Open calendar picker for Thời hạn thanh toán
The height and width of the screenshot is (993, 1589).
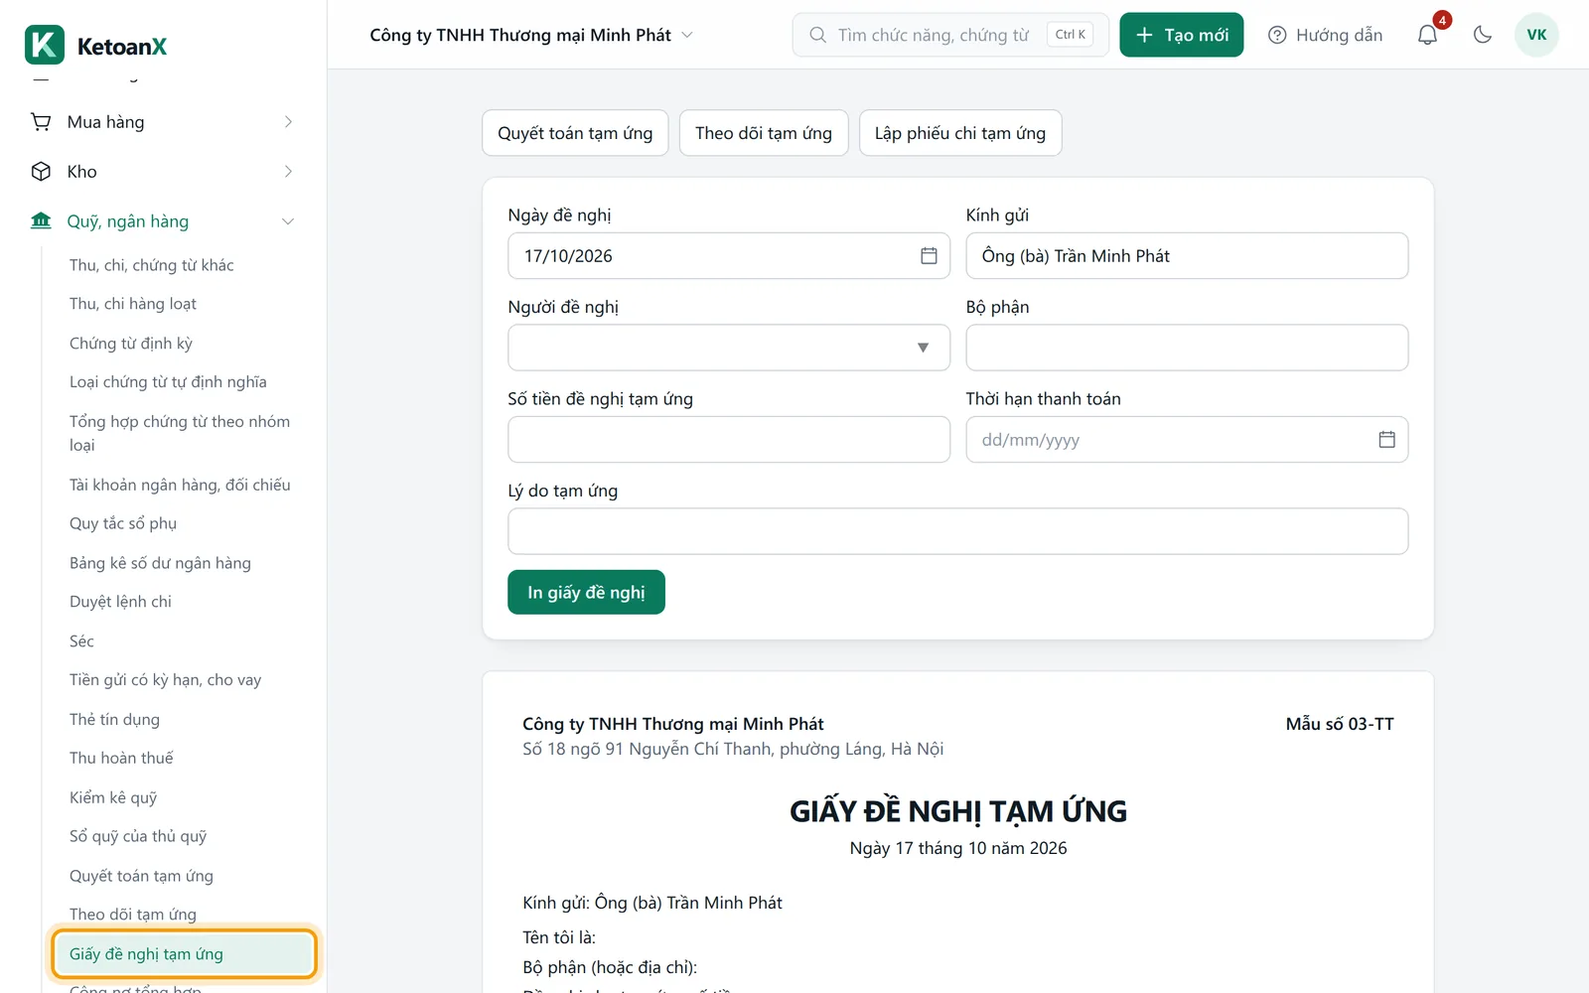tap(1386, 440)
